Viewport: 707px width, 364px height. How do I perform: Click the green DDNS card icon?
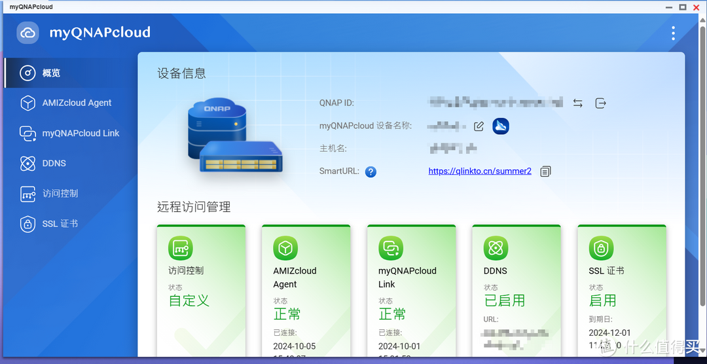click(496, 247)
